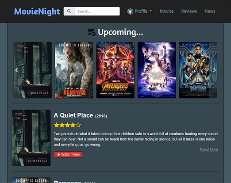Click the Search input field
This screenshot has width=231, height=183.
pos(97,11)
